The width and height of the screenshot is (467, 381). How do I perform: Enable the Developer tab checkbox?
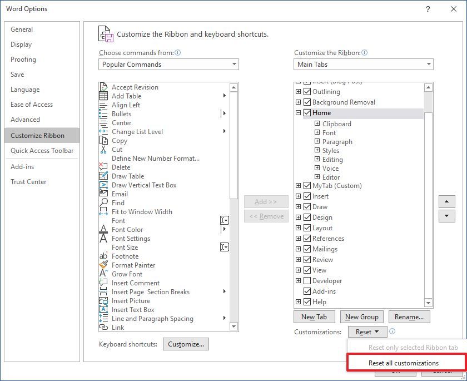307,280
